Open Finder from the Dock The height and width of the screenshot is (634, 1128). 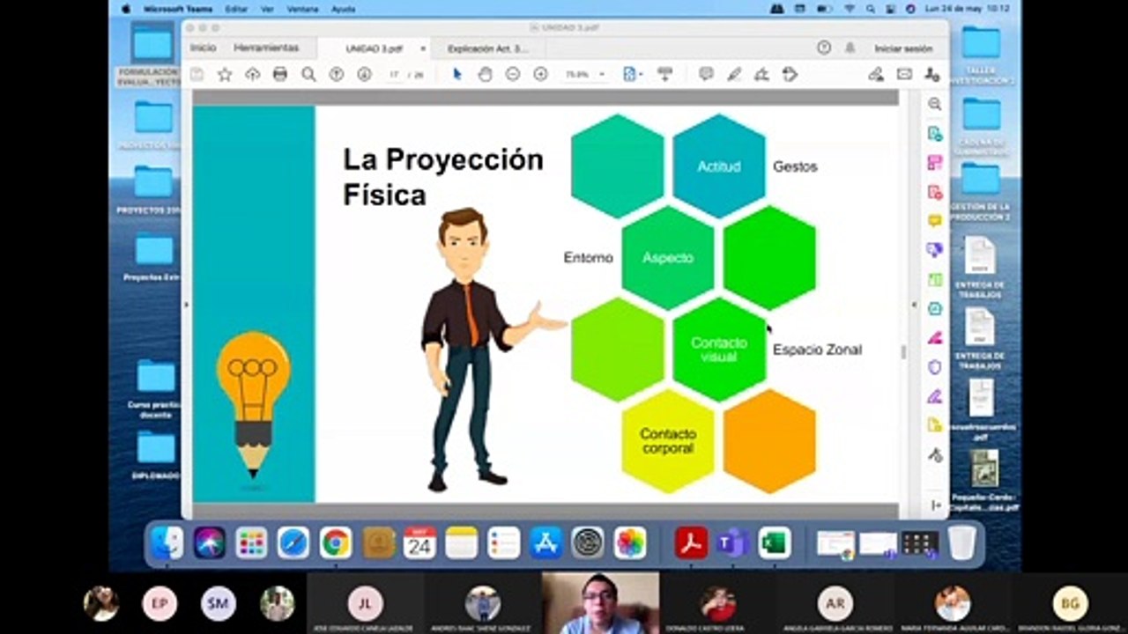(167, 542)
